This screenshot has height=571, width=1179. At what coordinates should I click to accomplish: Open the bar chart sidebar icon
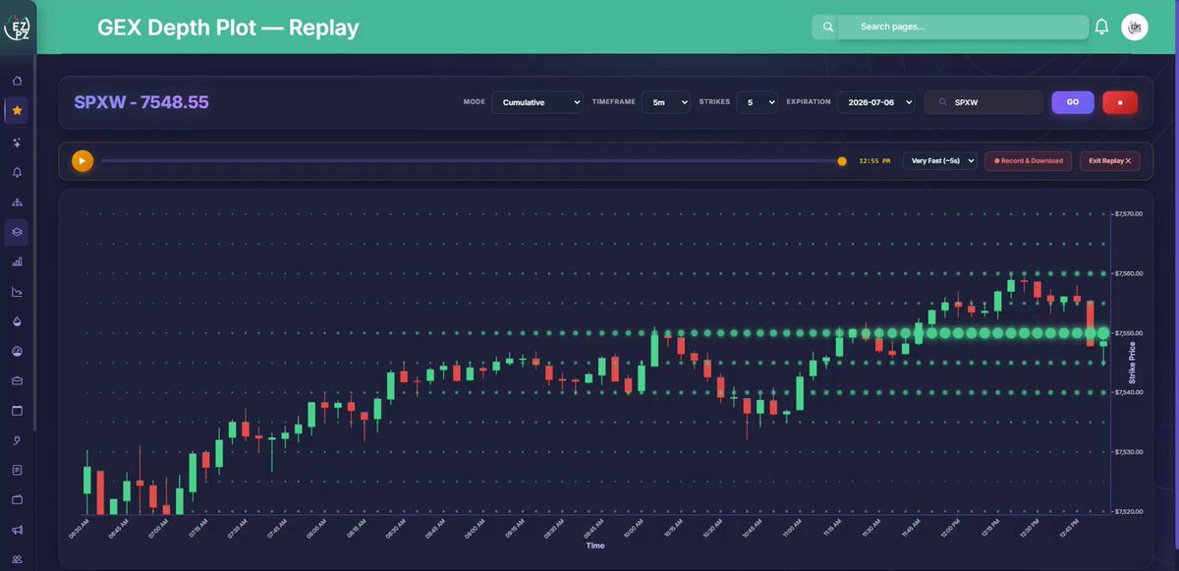point(17,261)
